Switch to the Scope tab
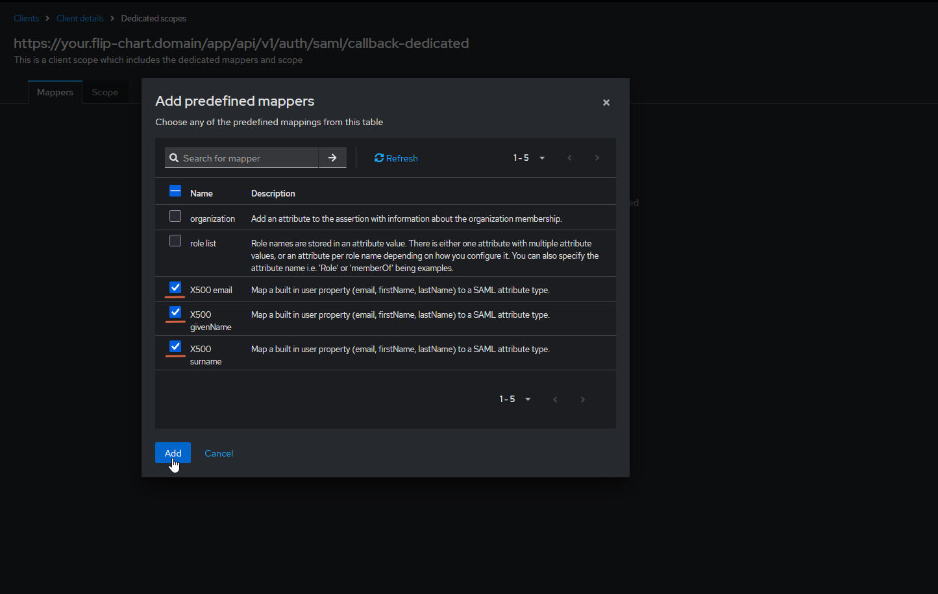 click(105, 92)
